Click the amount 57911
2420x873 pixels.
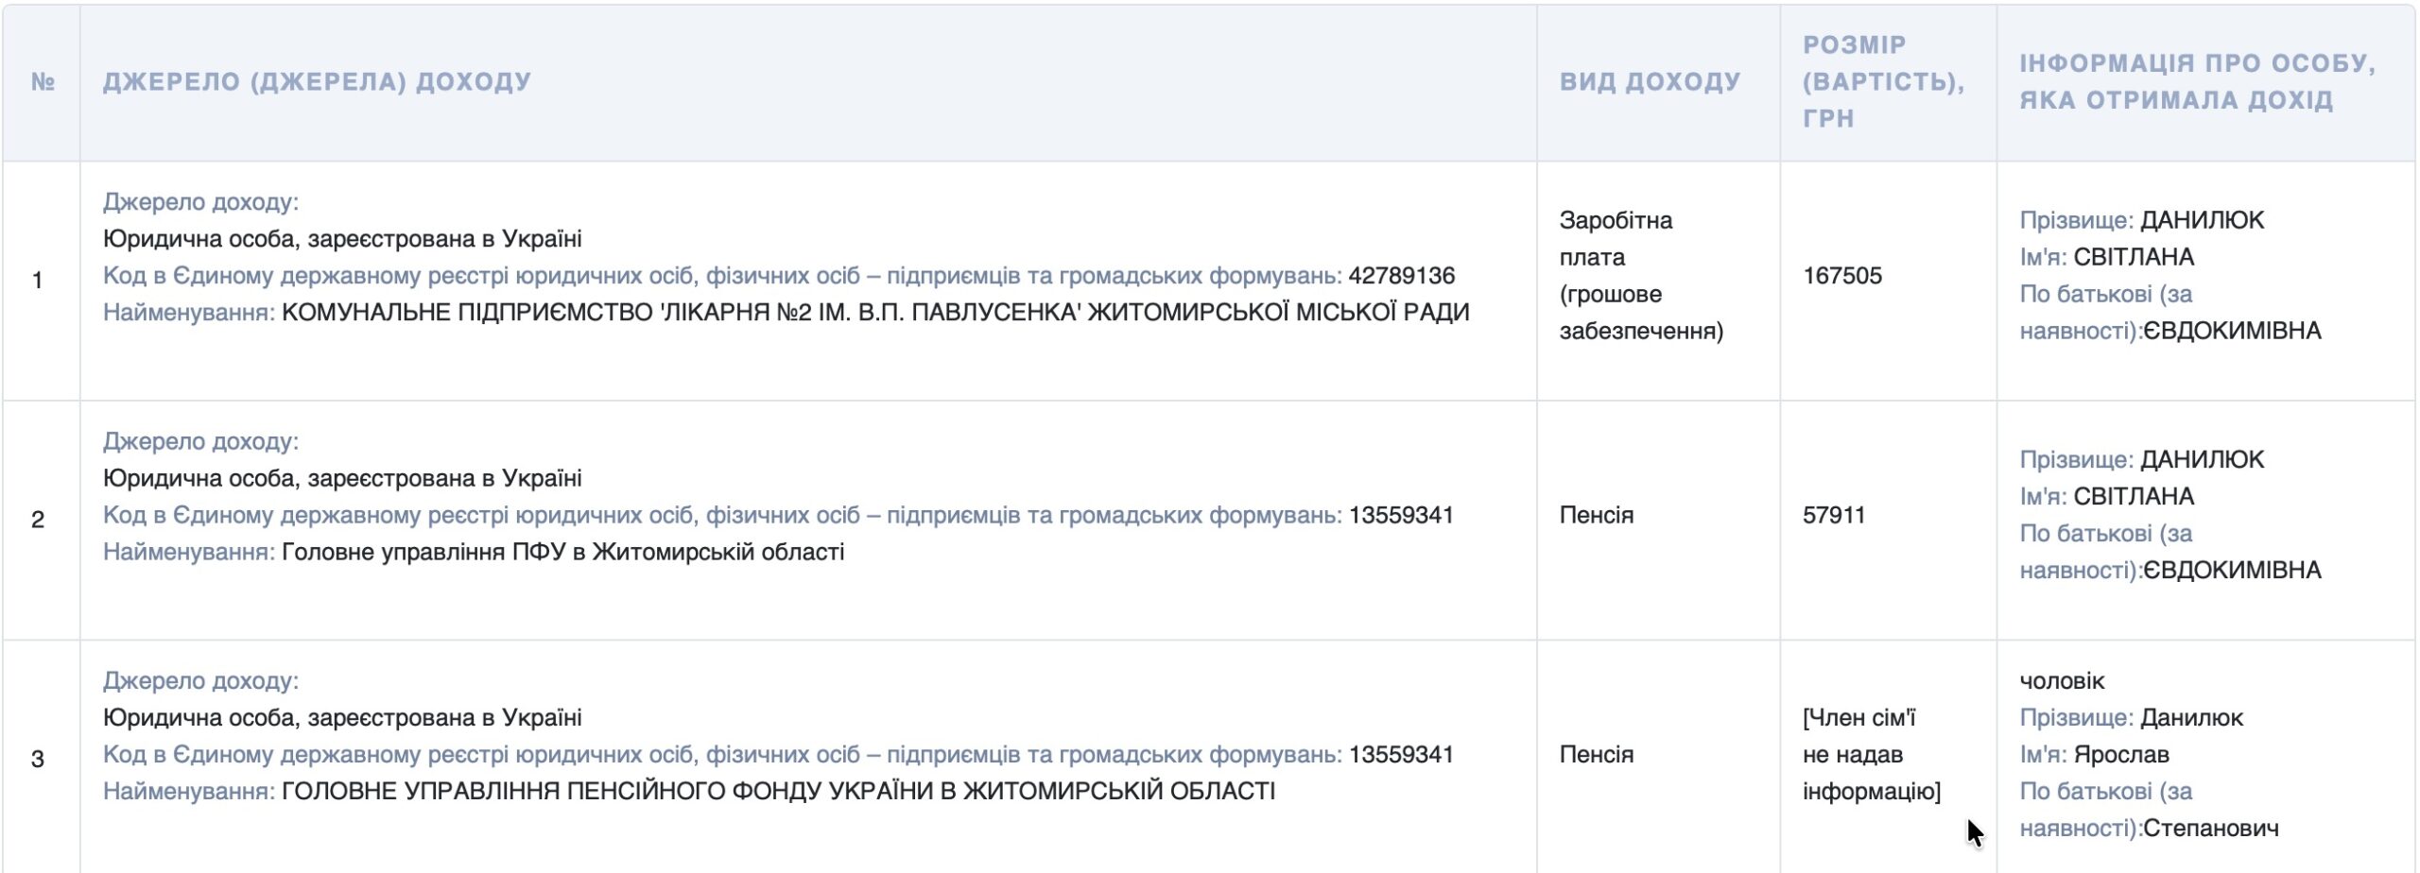coord(1834,515)
